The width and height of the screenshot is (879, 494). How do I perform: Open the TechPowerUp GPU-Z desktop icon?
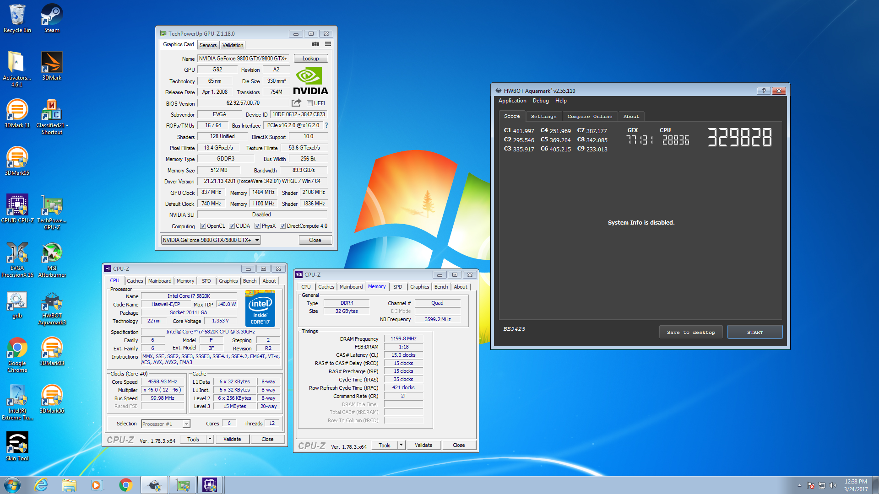pos(52,212)
